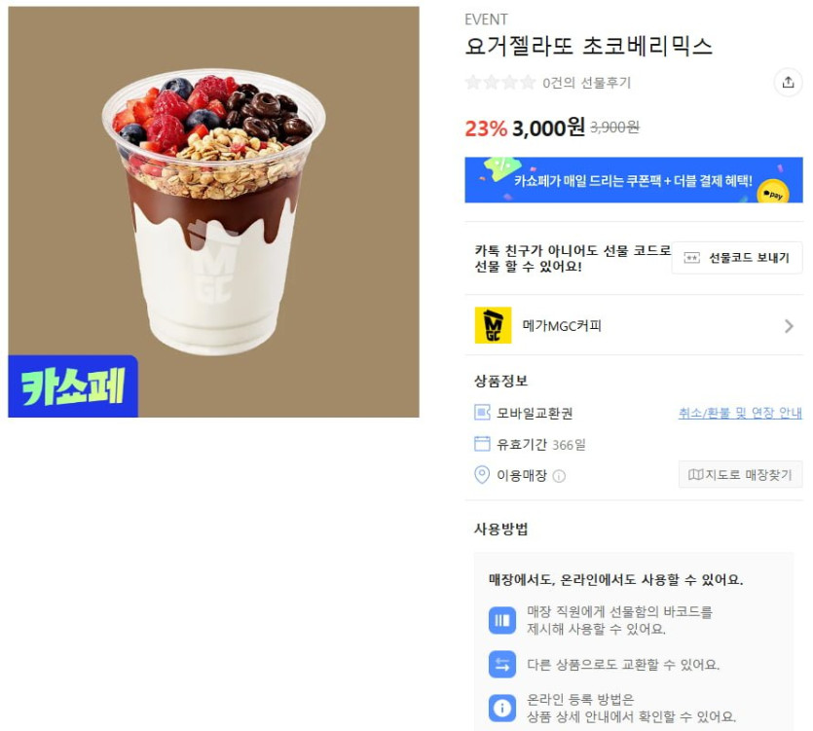Click the 카쇼페 badge on image
The height and width of the screenshot is (731, 813).
click(x=73, y=386)
